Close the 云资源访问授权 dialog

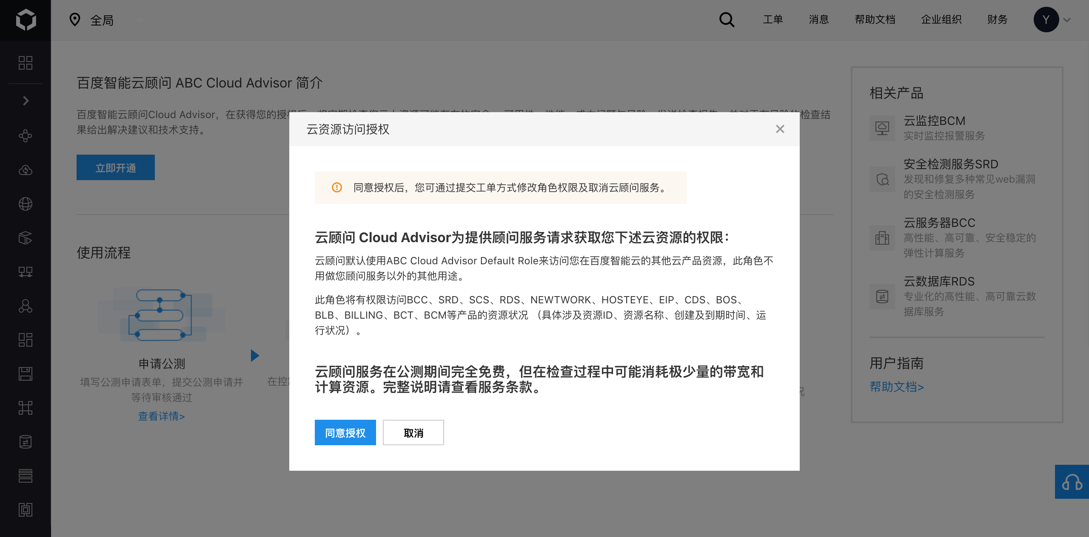[780, 129]
